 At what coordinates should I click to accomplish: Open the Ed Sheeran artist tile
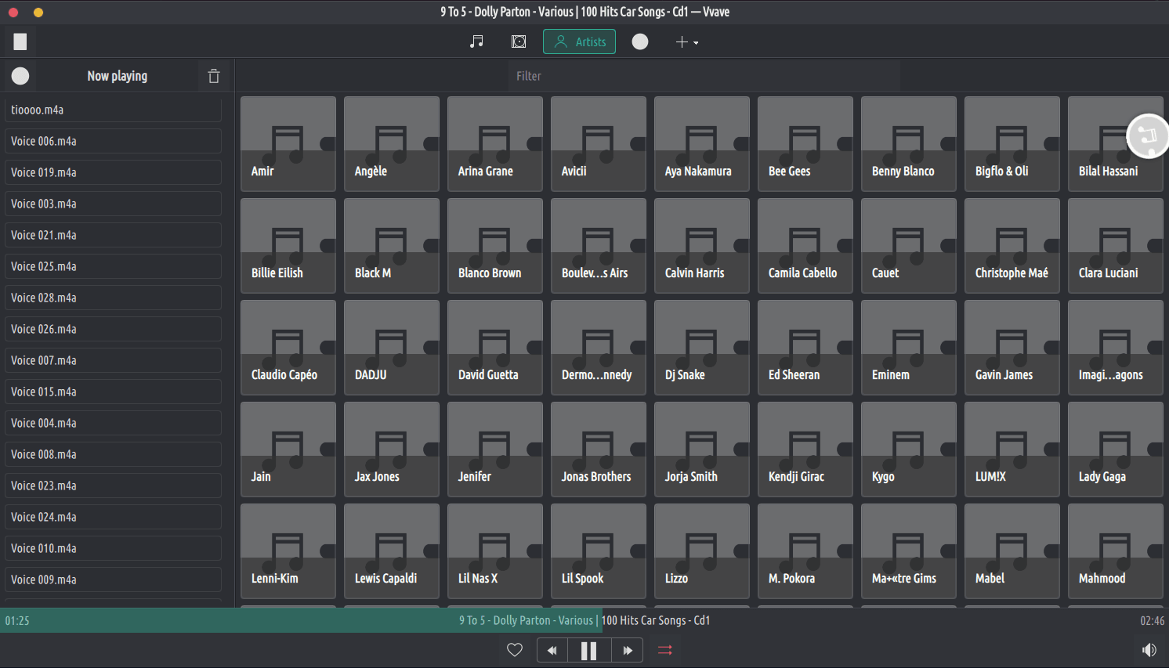tap(805, 348)
